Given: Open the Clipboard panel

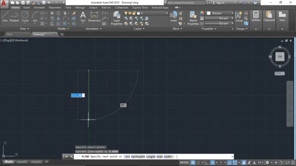Looking at the screenshot, I should point(269,20).
